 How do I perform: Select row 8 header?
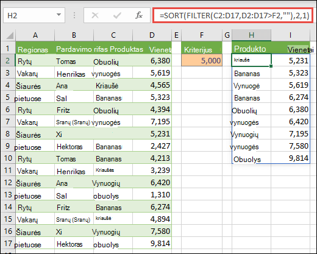8,133
